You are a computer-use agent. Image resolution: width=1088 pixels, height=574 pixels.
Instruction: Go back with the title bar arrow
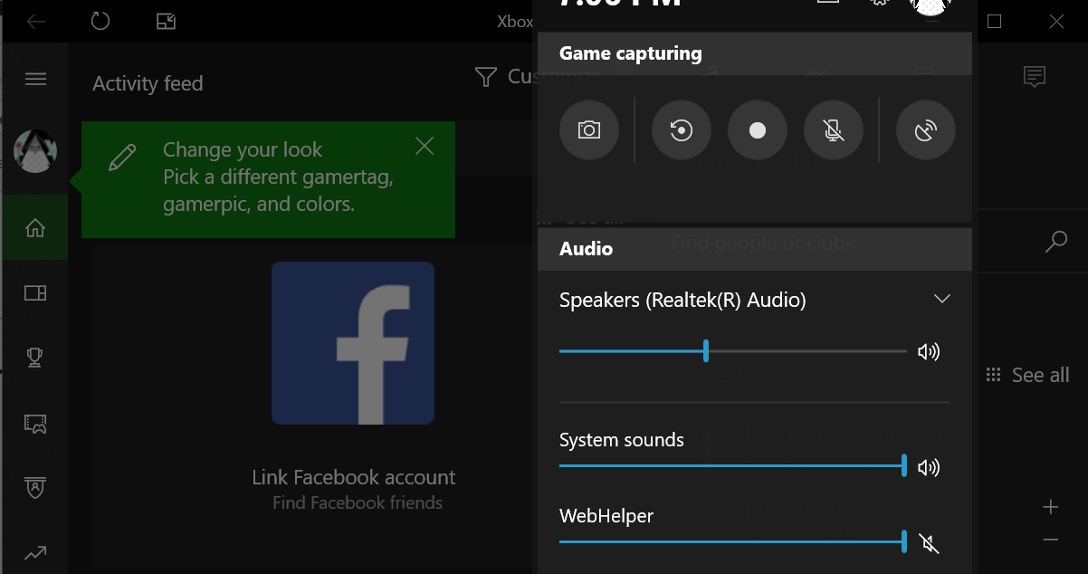click(x=35, y=21)
